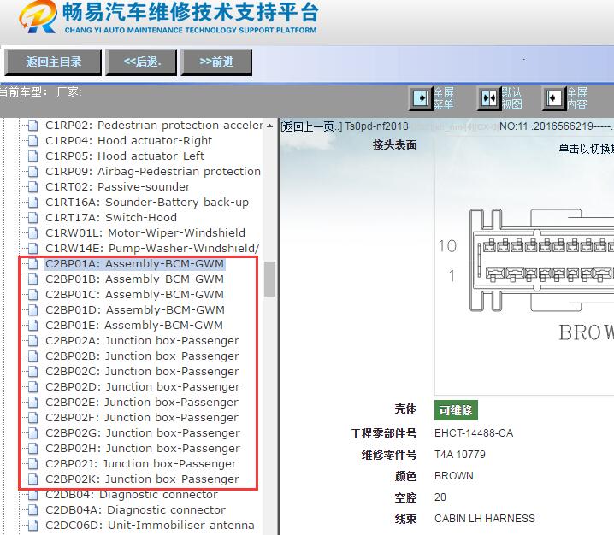
Task: Select C2DB04A Diagnostic connector
Action: [135, 510]
